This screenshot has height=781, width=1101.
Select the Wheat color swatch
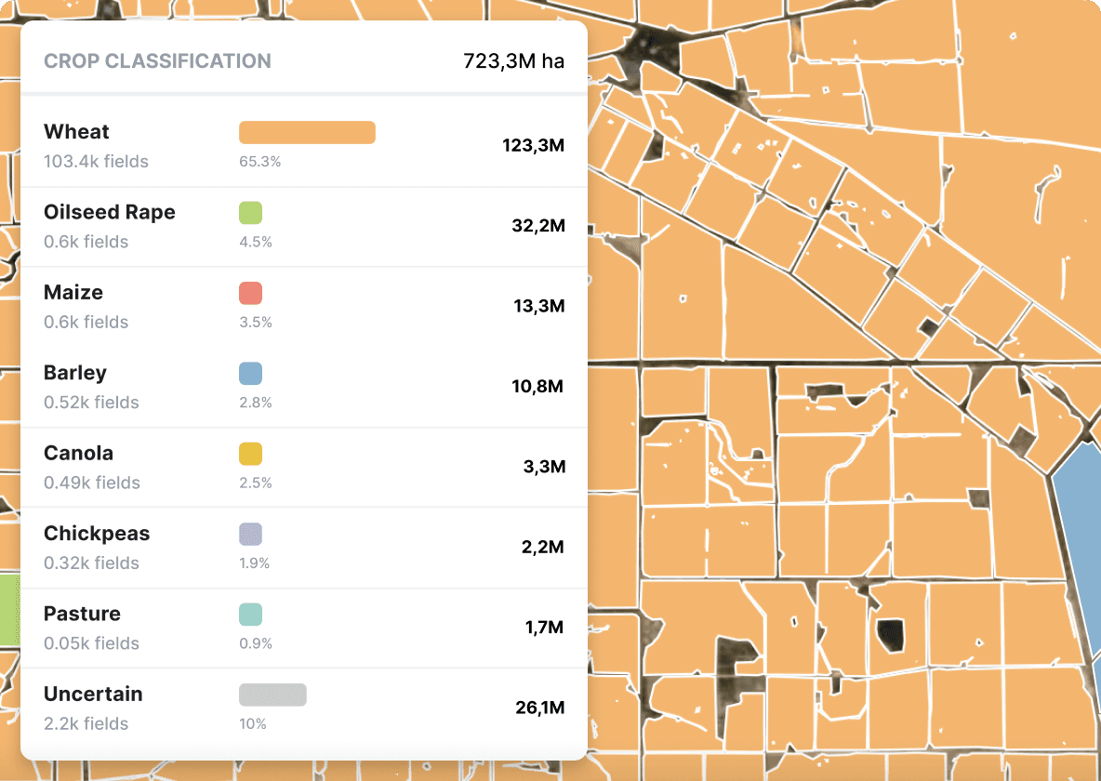coord(307,132)
